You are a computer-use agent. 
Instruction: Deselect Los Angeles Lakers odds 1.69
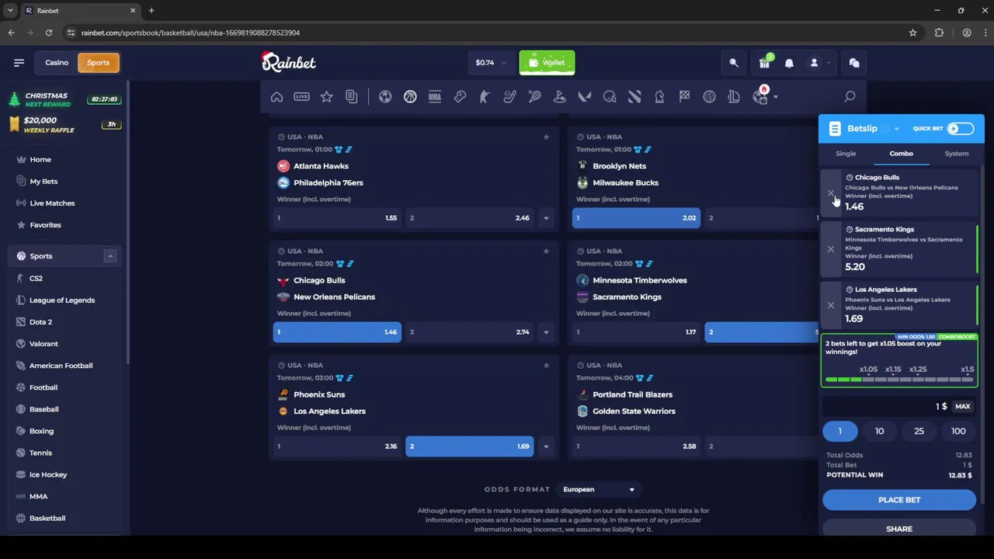[469, 446]
